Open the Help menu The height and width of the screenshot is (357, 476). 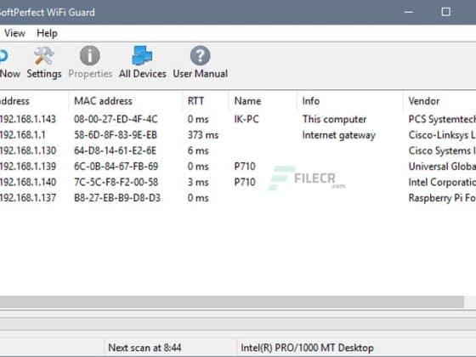(x=47, y=33)
